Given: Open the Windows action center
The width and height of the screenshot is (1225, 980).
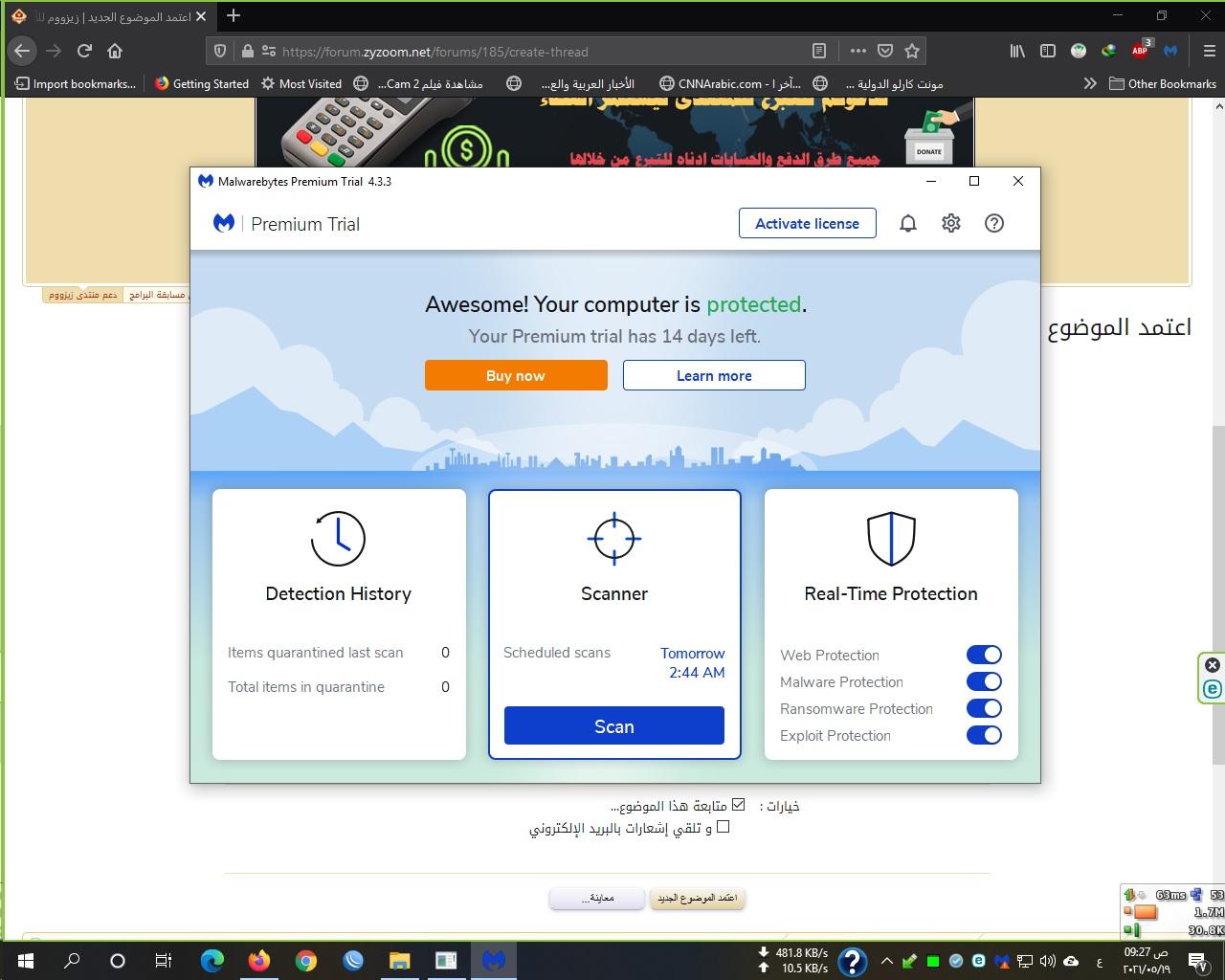Looking at the screenshot, I should click(x=1199, y=960).
